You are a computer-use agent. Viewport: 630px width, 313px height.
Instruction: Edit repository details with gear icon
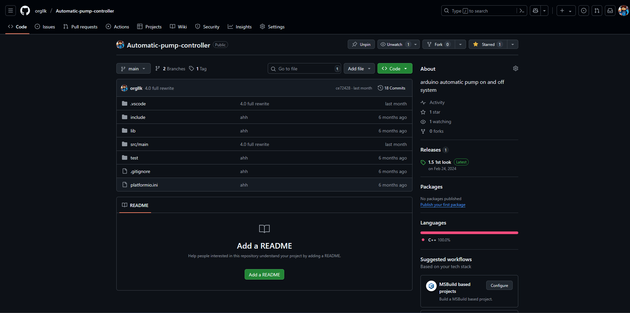tap(516, 68)
